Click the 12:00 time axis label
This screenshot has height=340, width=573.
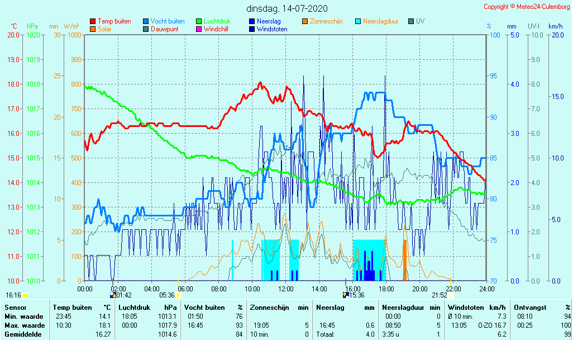[286, 289]
